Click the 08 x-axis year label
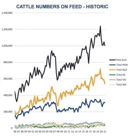 click(58, 131)
